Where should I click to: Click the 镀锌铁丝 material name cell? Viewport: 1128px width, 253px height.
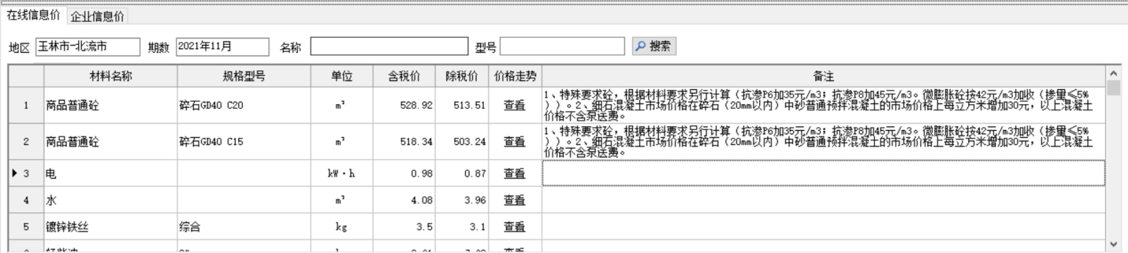point(111,227)
